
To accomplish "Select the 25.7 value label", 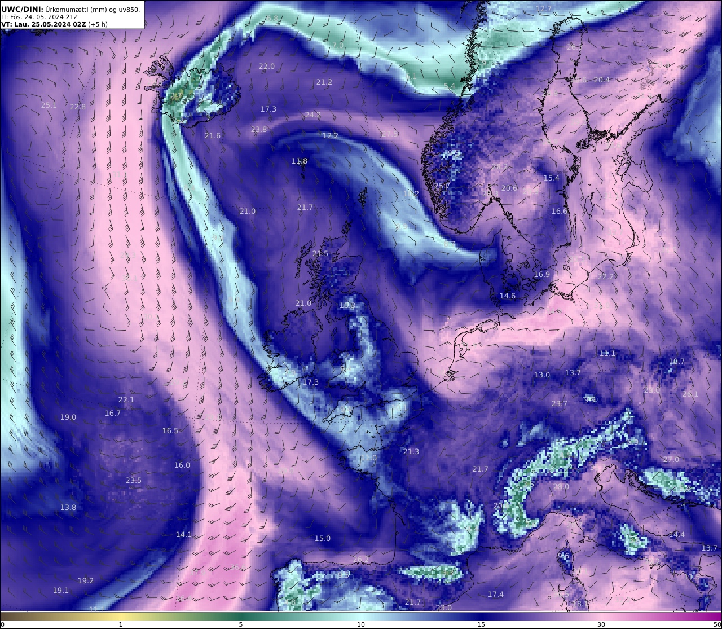I will point(442,186).
